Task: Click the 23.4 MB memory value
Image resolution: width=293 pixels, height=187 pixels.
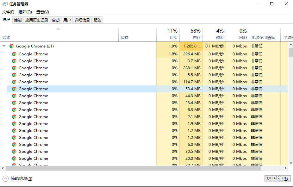Action: (193, 103)
